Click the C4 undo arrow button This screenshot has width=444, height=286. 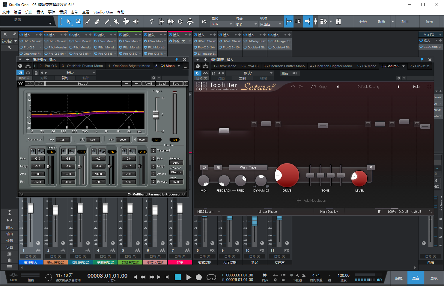click(x=30, y=84)
